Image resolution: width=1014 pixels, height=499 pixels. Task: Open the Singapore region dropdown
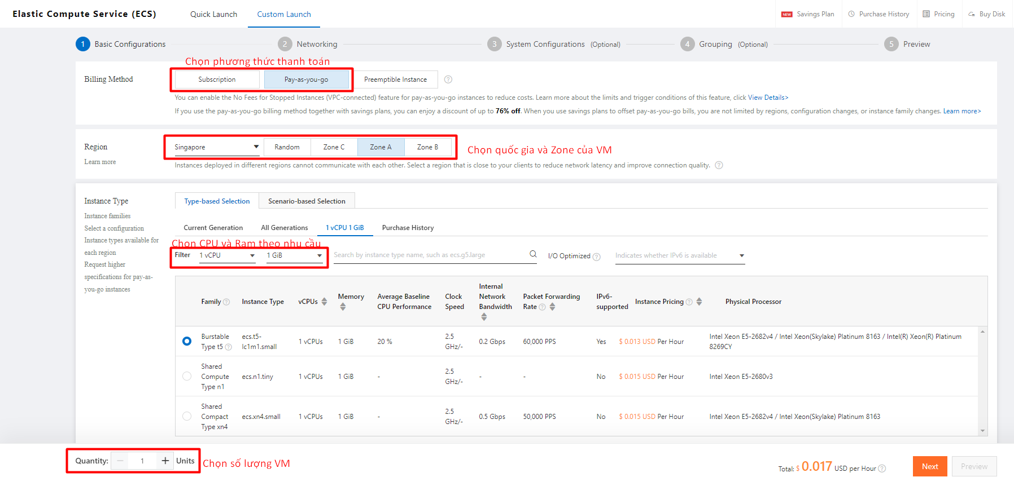217,147
